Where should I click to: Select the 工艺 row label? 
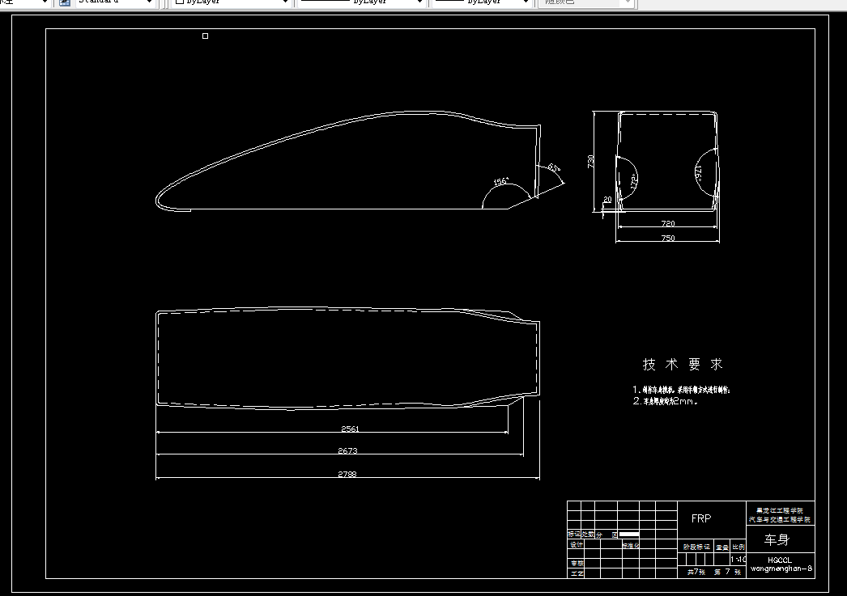pyautogui.click(x=577, y=573)
